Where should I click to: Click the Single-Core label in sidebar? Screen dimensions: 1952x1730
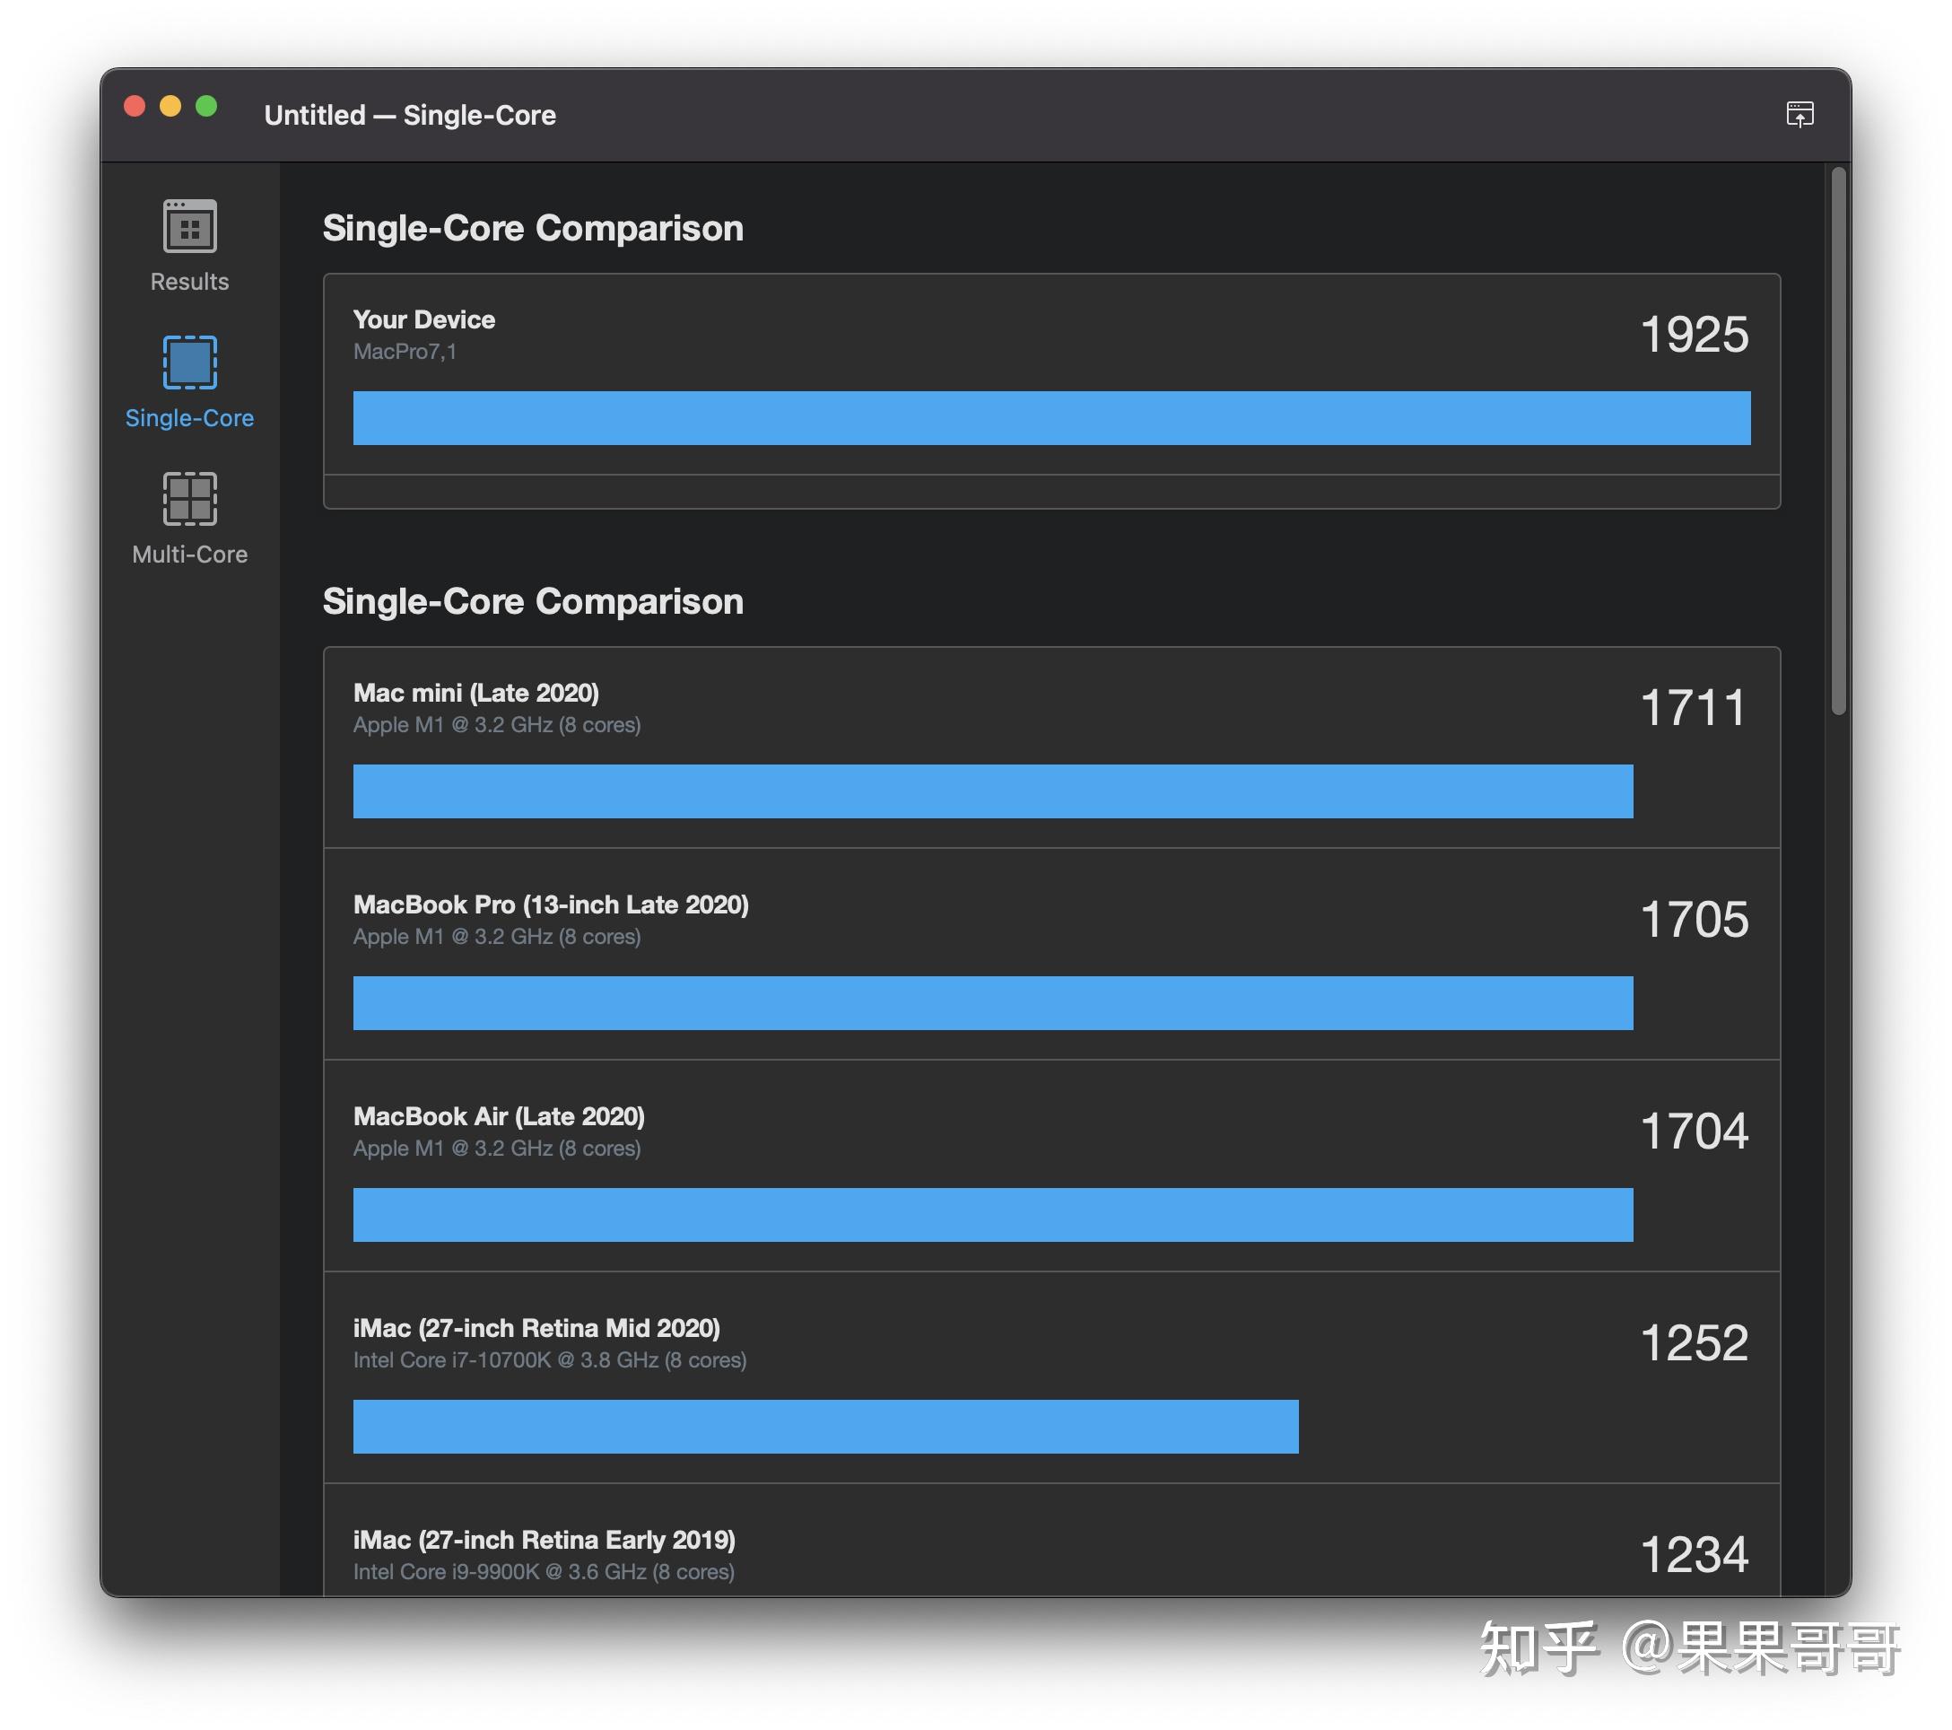click(189, 417)
